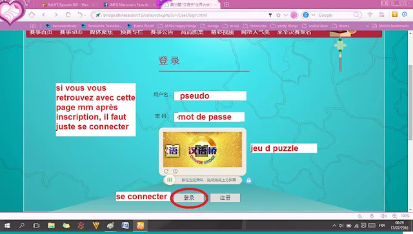Click the undo-close-tab arrow icon
Viewport: 413px width, 234px height.
(x=80, y=15)
